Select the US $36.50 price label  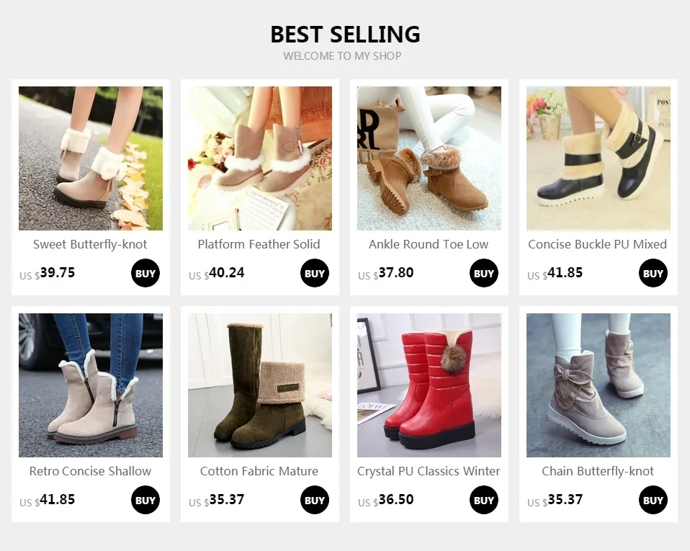click(x=386, y=500)
